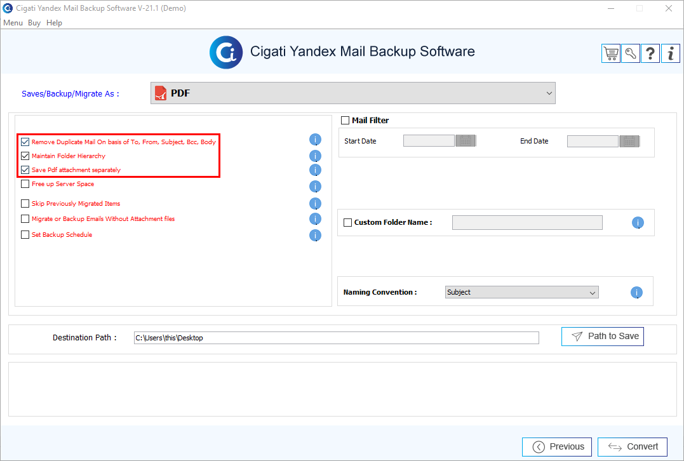The width and height of the screenshot is (684, 461).
Task: Click the Destination Path field
Action: tap(337, 338)
